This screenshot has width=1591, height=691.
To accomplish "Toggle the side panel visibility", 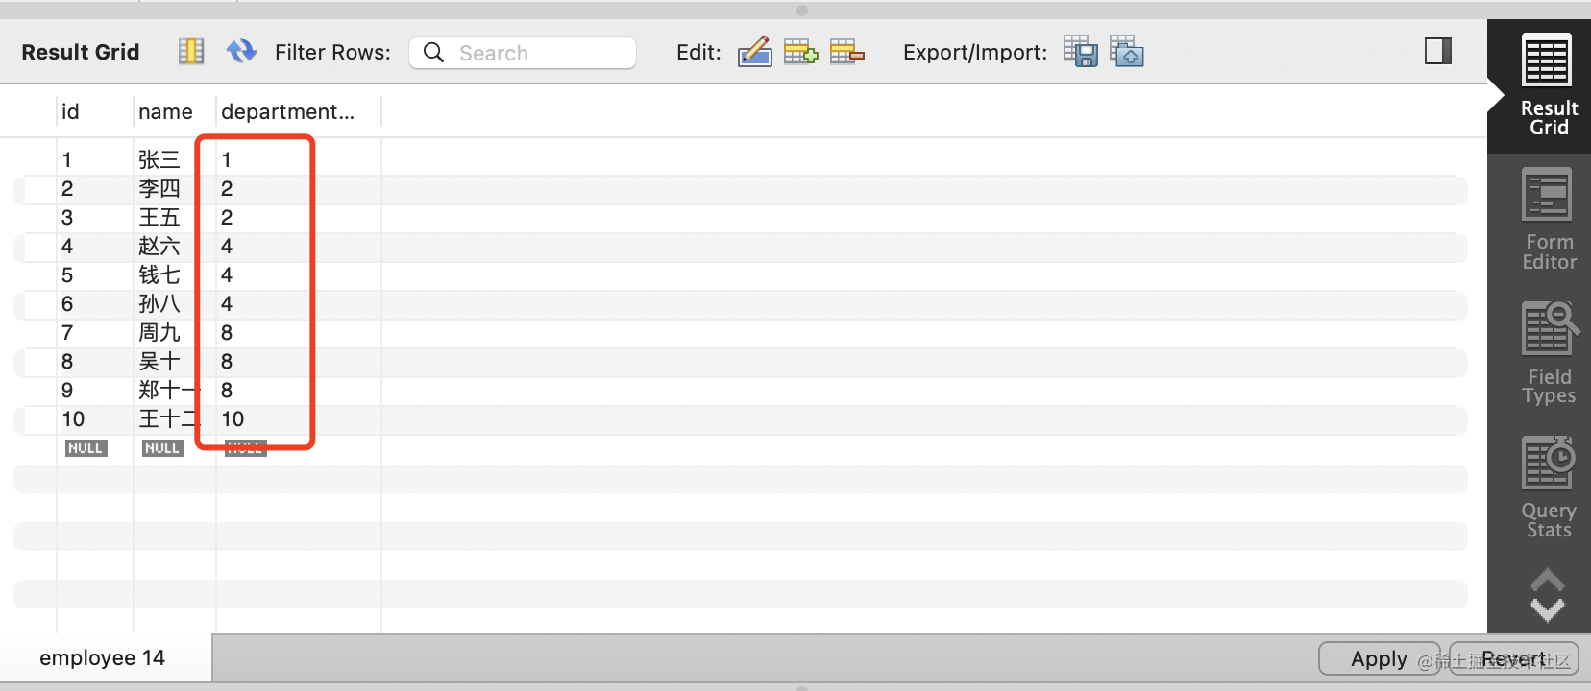I will 1437,52.
